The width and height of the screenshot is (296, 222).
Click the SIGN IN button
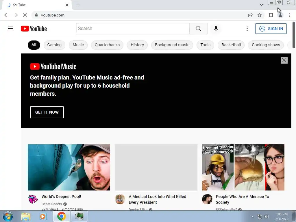[x=271, y=29]
